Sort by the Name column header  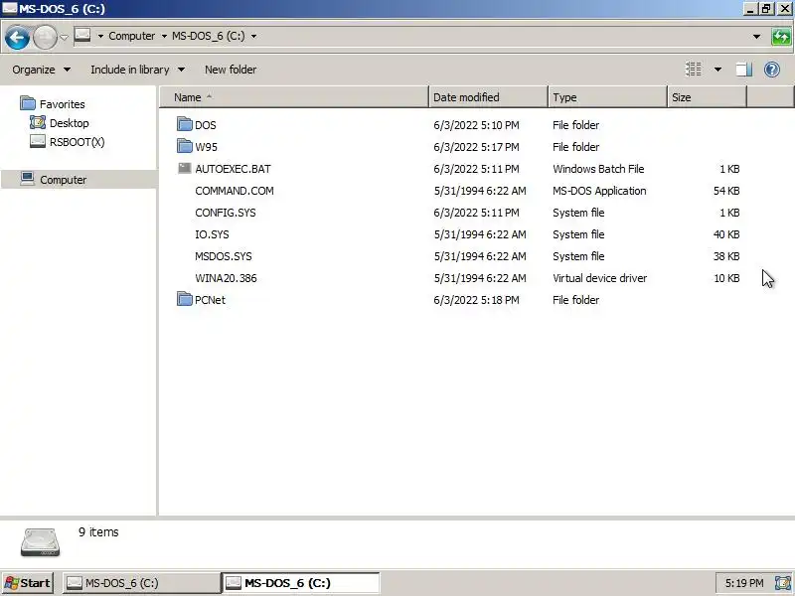[294, 97]
